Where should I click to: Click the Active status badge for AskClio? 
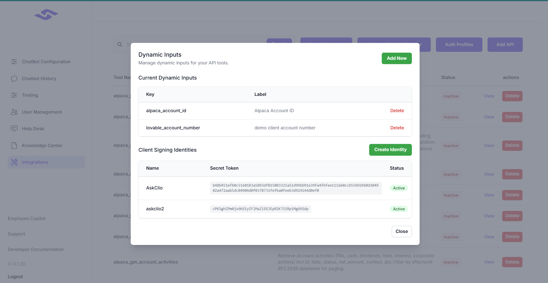[399, 188]
